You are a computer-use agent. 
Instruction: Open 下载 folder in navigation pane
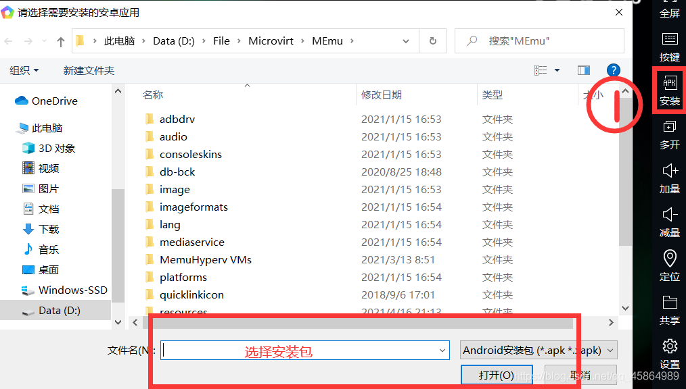coord(41,229)
